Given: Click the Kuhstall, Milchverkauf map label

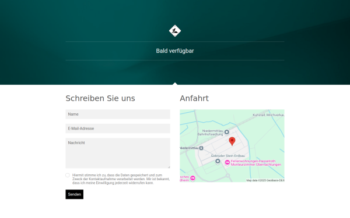Looking at the screenshot, I should (268, 115).
